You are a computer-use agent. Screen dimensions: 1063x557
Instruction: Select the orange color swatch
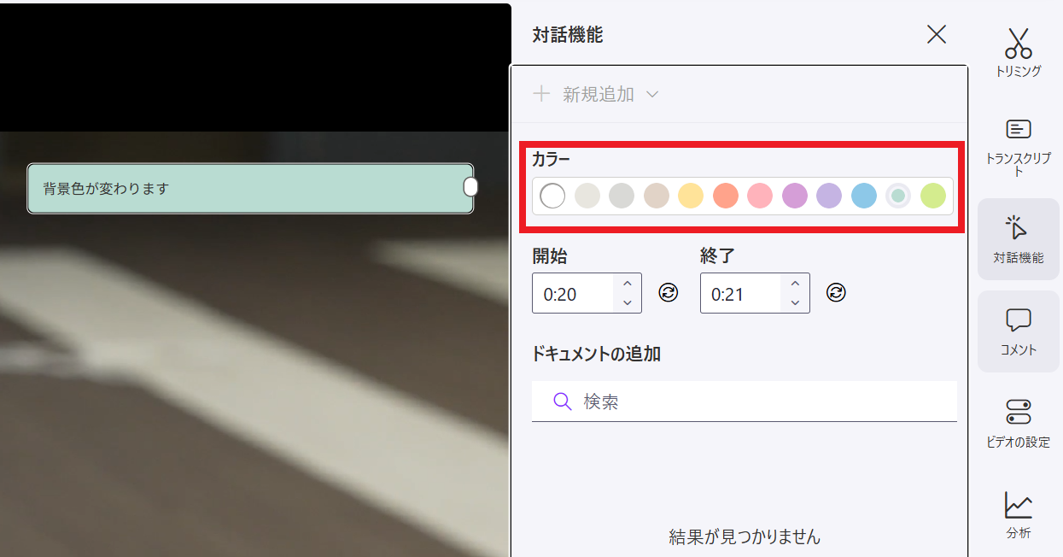click(725, 196)
